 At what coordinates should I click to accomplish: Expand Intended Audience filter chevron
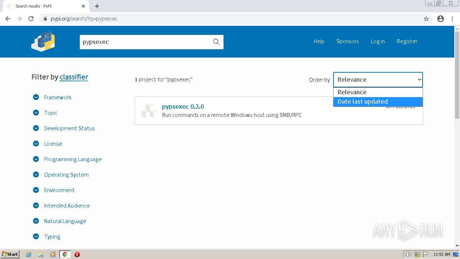[36, 205]
